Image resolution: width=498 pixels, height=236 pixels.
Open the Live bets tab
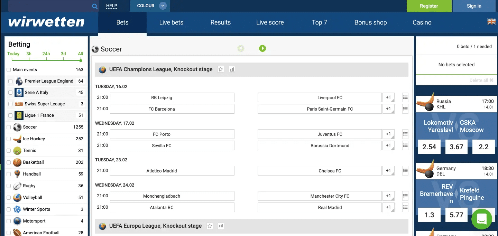[x=171, y=22]
